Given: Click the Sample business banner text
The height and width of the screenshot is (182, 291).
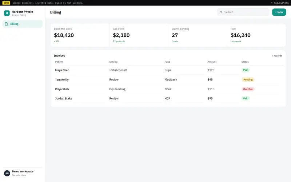Looking at the screenshot, I should point(48,3).
